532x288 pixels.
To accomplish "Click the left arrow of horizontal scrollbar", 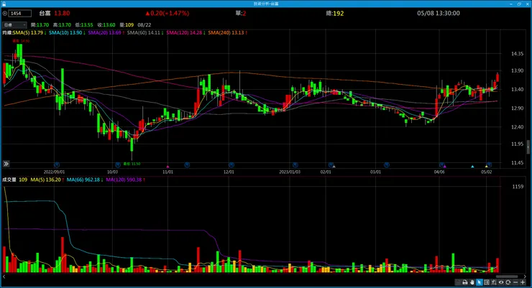I will pyautogui.click(x=4, y=277).
